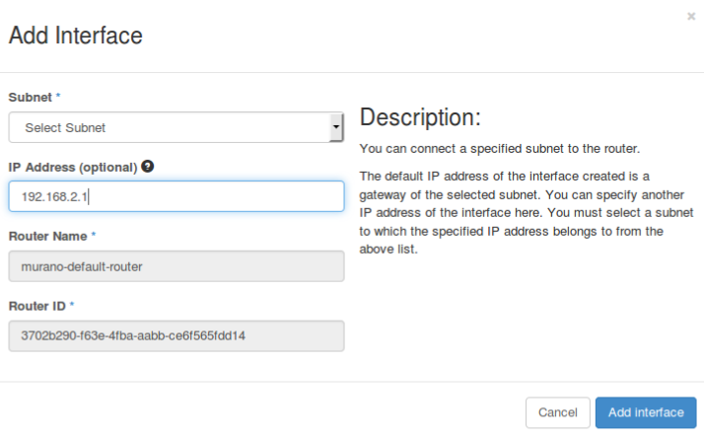The width and height of the screenshot is (704, 438).
Task: Open the Select Subnet dropdown
Action: pos(168,127)
